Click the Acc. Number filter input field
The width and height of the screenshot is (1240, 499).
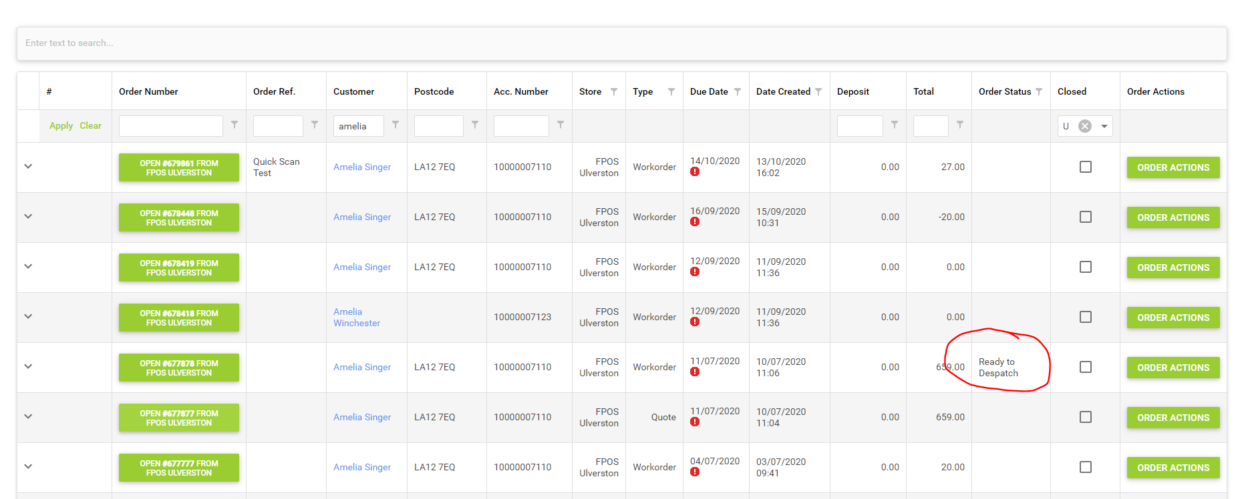point(521,126)
